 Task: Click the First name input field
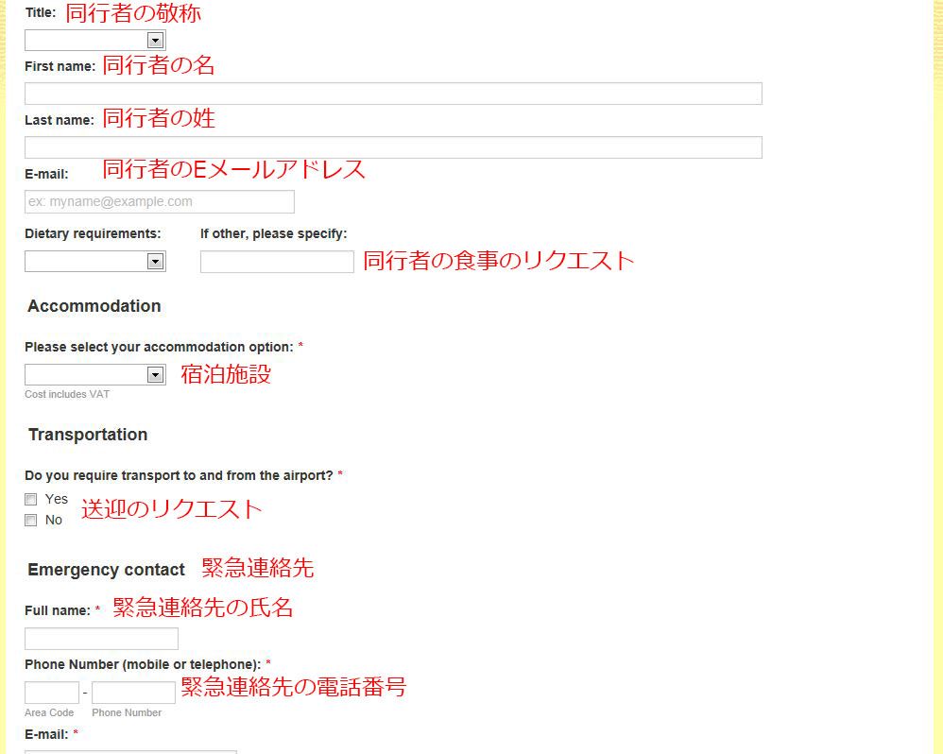(393, 94)
